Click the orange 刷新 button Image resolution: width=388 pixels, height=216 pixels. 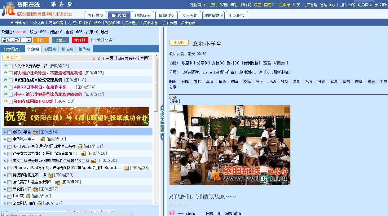(x=41, y=40)
